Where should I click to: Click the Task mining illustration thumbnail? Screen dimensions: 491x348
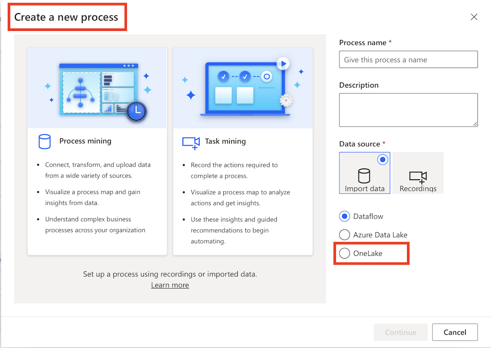coord(243,88)
